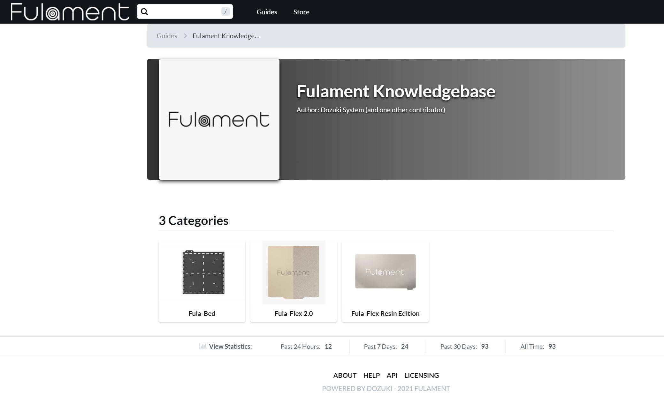This screenshot has height=411, width=664.
Task: Click Past 7 Days value 24
Action: pyautogui.click(x=404, y=346)
